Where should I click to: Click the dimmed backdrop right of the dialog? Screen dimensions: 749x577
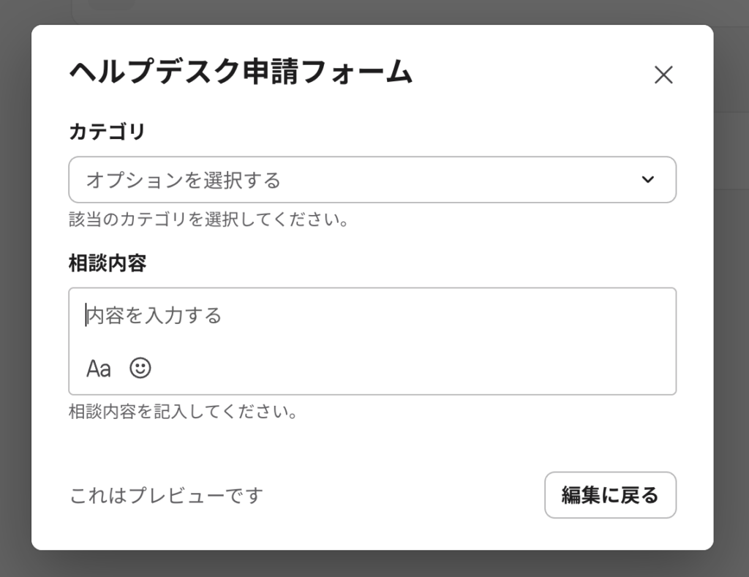coord(731,293)
